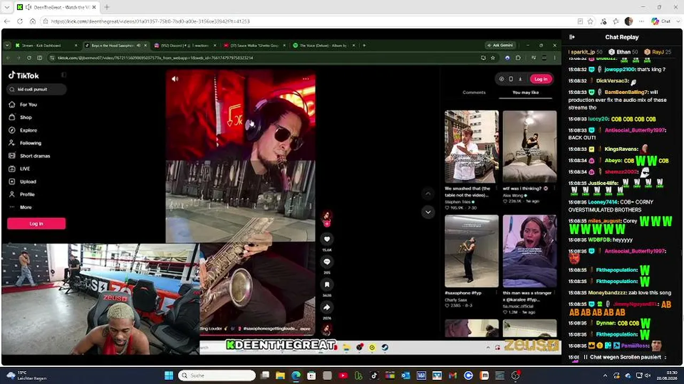Like the saxophone video with the heart icon

pyautogui.click(x=327, y=239)
